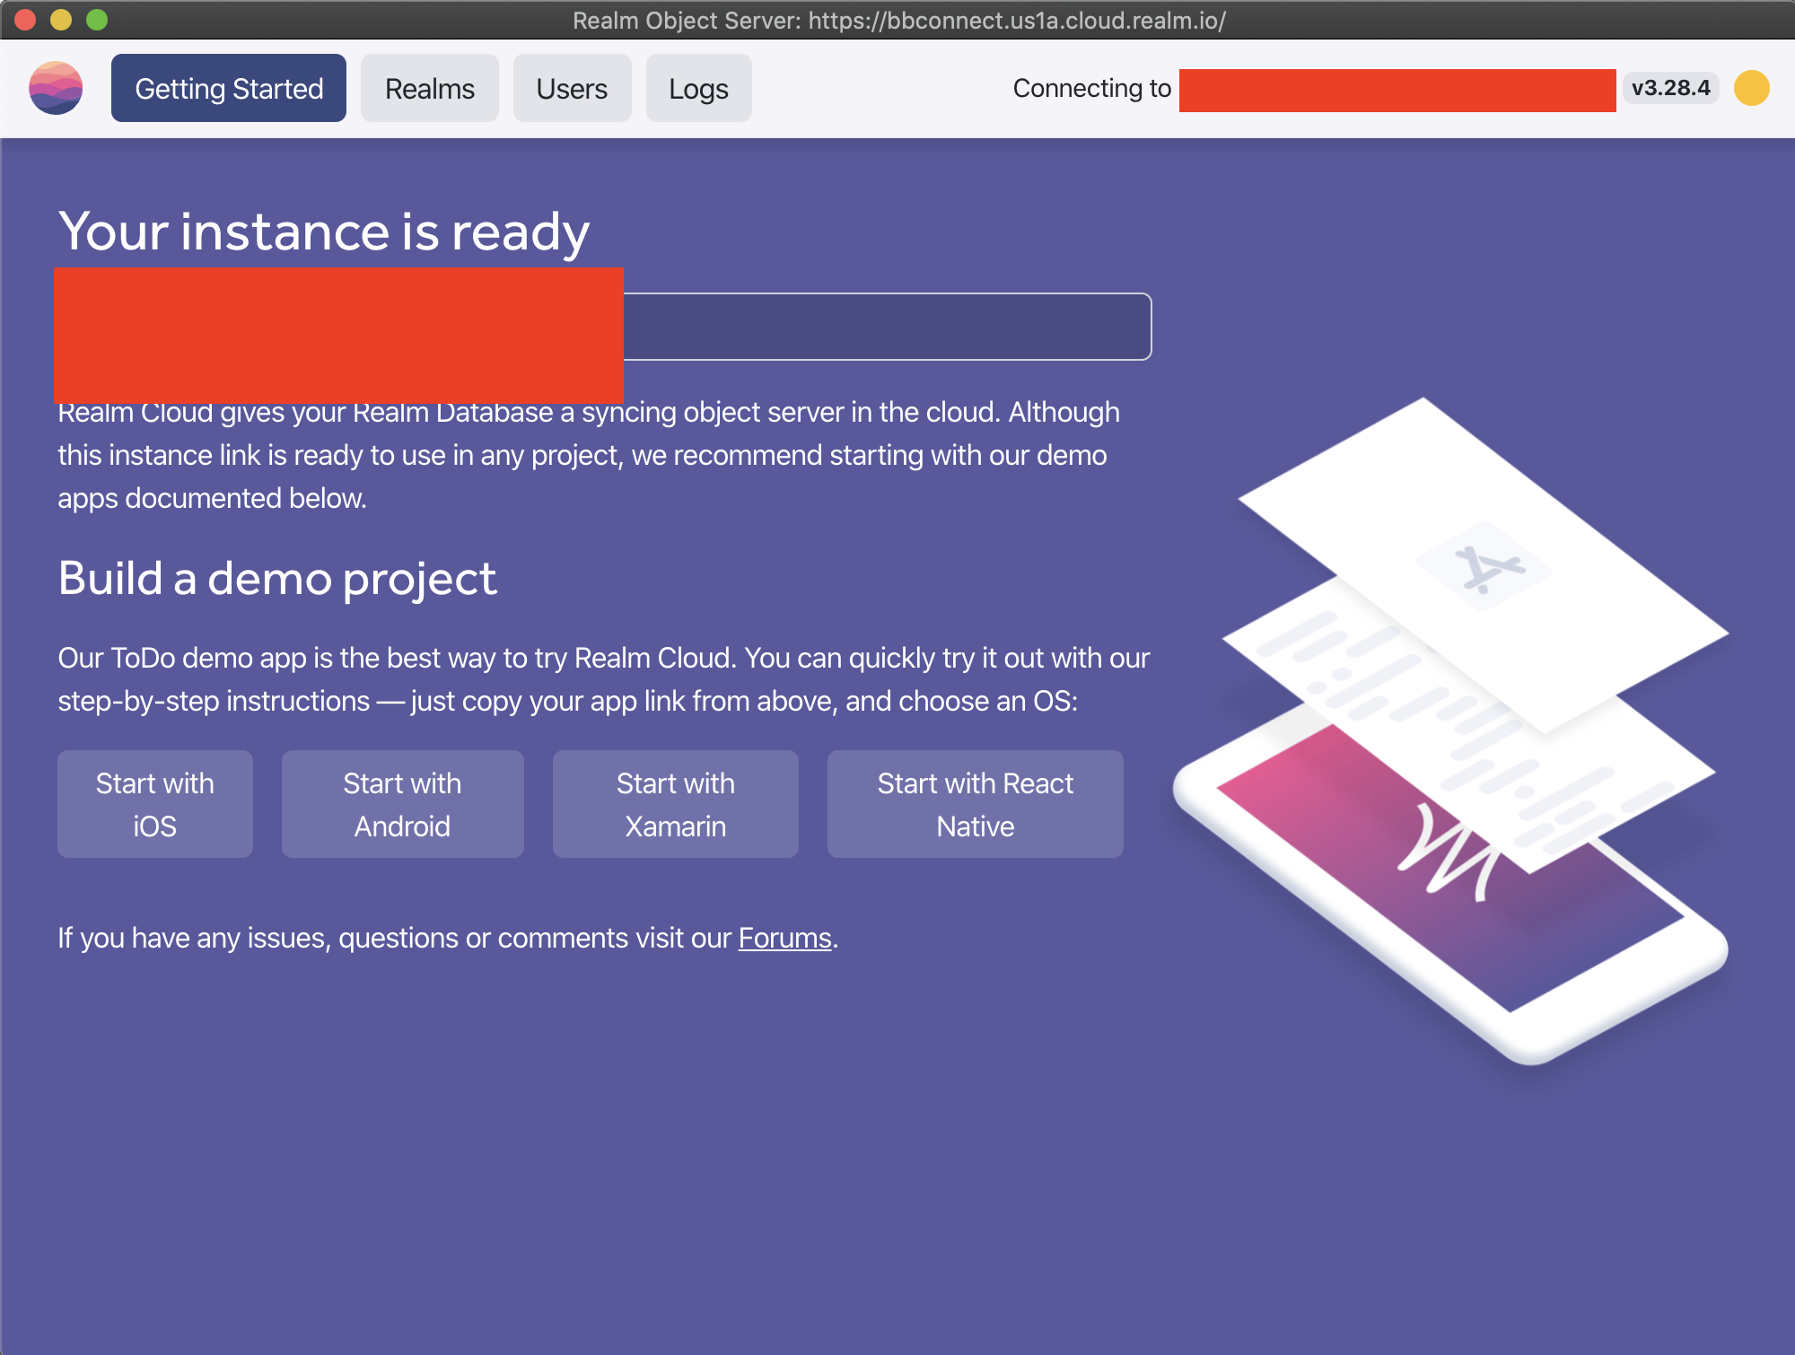This screenshot has height=1355, width=1795.
Task: Choose Start with React Native
Action: 976,804
